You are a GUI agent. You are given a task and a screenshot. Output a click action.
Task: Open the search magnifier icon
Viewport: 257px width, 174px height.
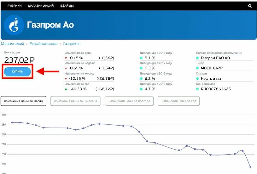(250, 6)
